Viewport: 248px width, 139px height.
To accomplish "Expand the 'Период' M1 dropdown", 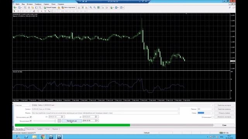I will (x=212, y=109).
